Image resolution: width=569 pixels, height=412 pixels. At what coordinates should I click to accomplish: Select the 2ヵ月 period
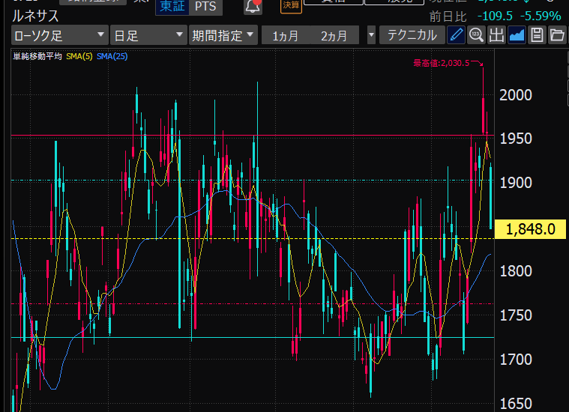pos(334,35)
